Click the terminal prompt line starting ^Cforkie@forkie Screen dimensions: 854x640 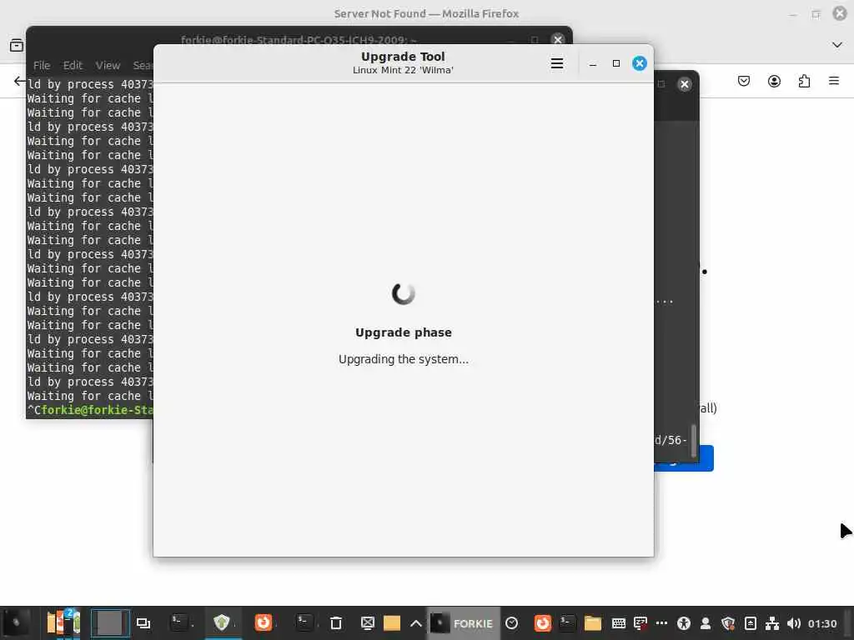(x=90, y=410)
